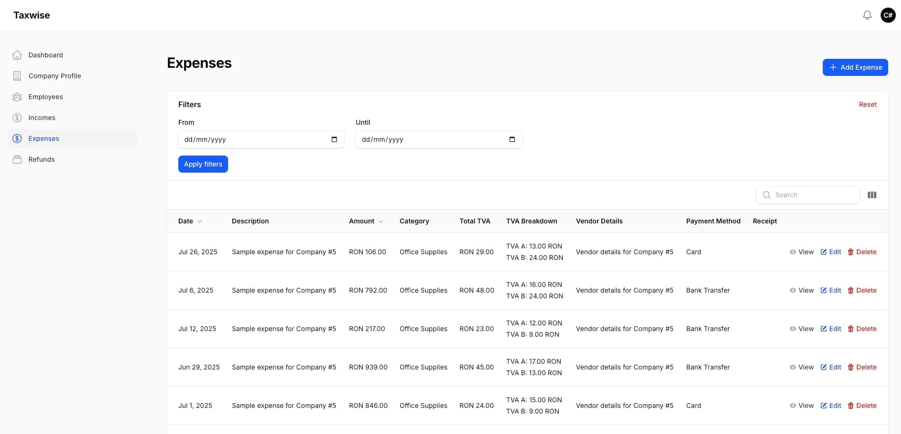Click the search magnifier icon
This screenshot has width=901, height=434.
766,195
